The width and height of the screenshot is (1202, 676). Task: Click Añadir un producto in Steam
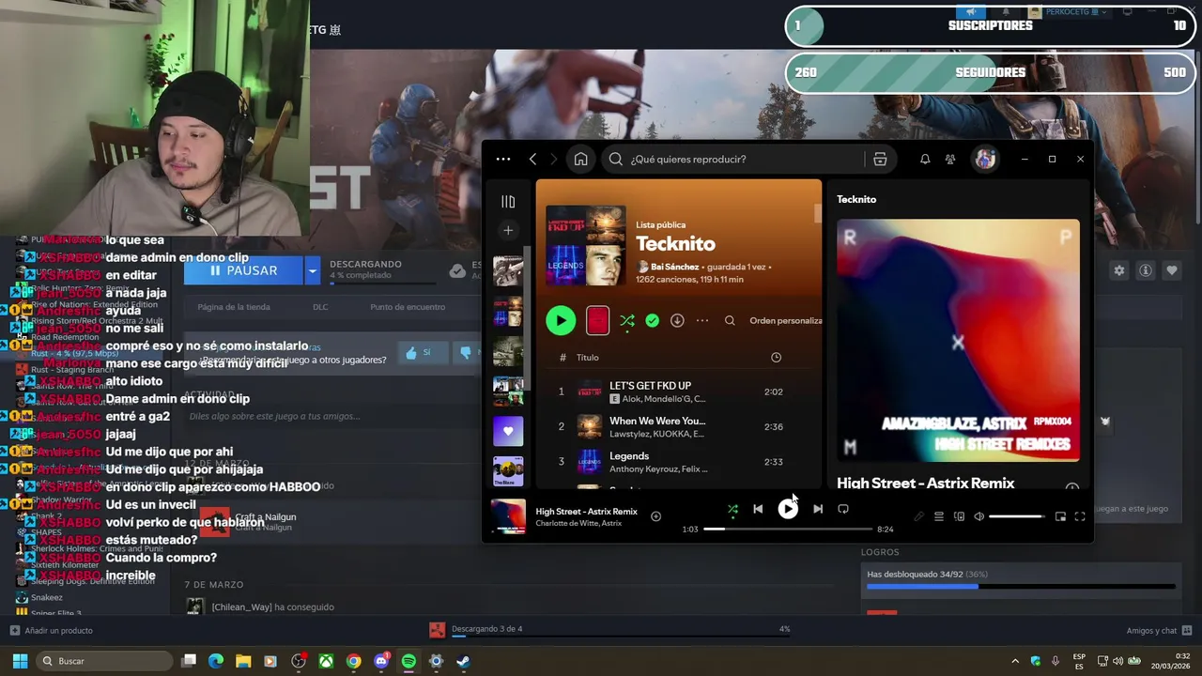(x=51, y=630)
